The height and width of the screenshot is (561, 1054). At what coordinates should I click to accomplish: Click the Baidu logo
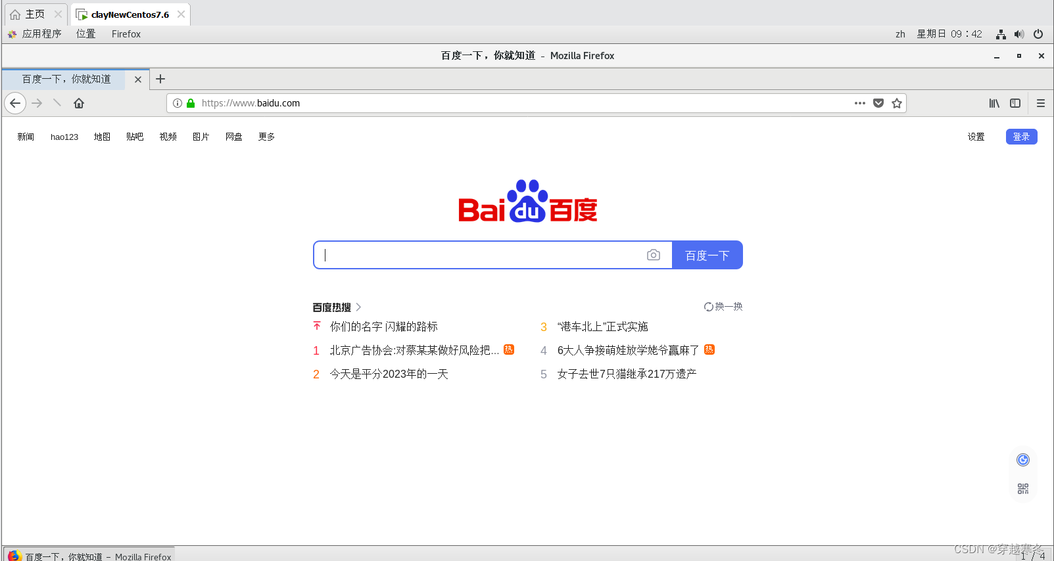click(x=528, y=201)
